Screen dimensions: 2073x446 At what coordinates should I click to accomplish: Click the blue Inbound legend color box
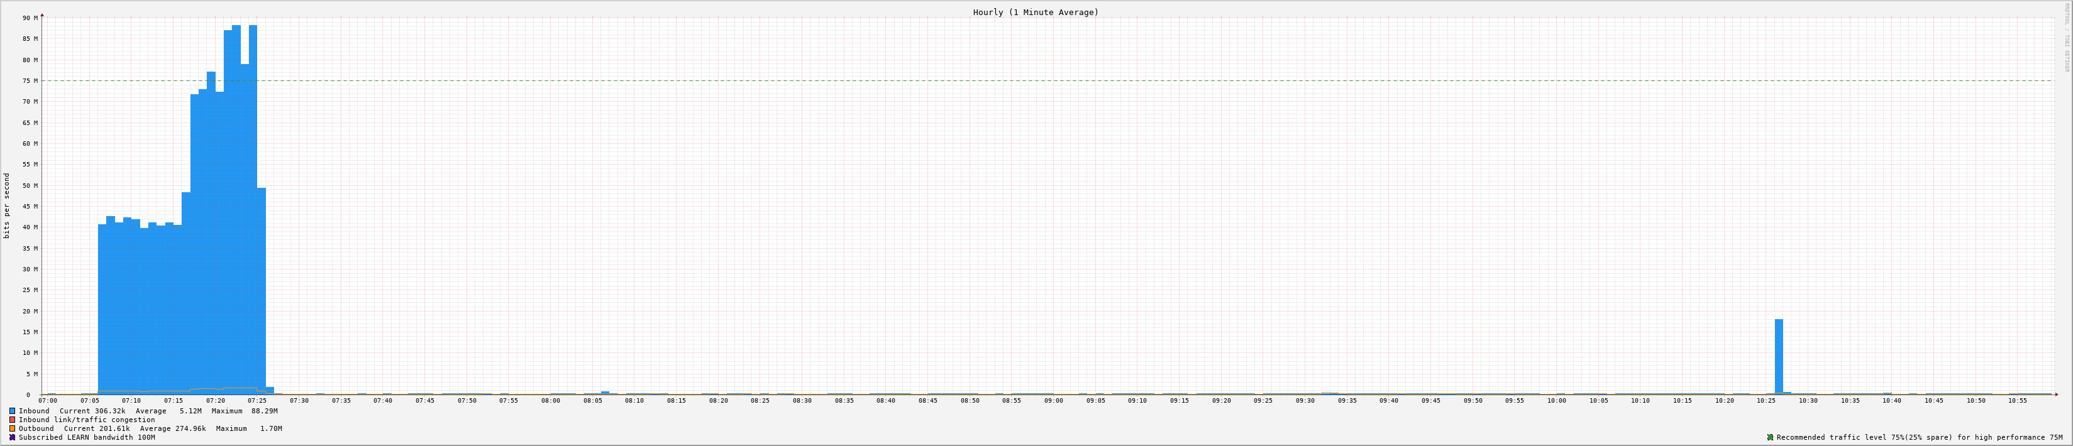(12, 411)
